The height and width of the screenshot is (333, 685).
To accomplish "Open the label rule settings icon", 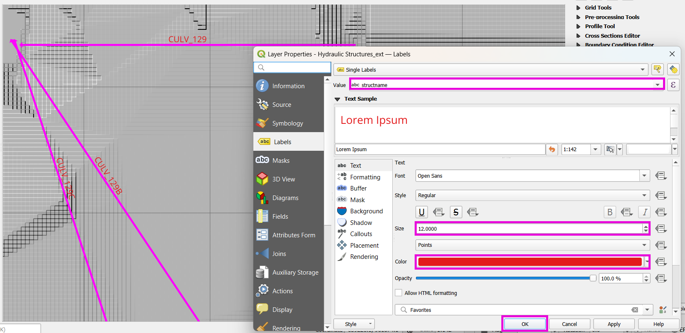I will point(657,69).
